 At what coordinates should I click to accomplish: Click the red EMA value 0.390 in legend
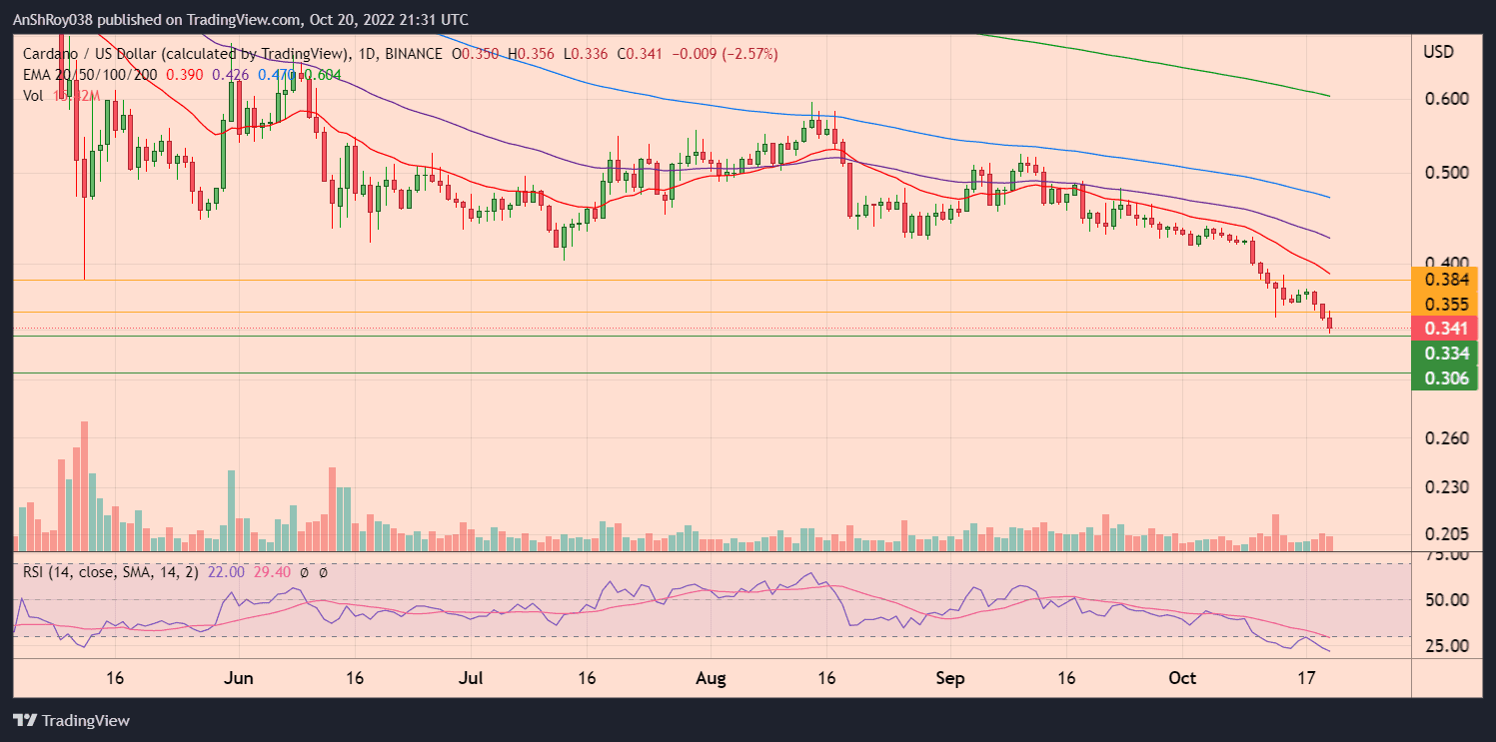[x=183, y=74]
